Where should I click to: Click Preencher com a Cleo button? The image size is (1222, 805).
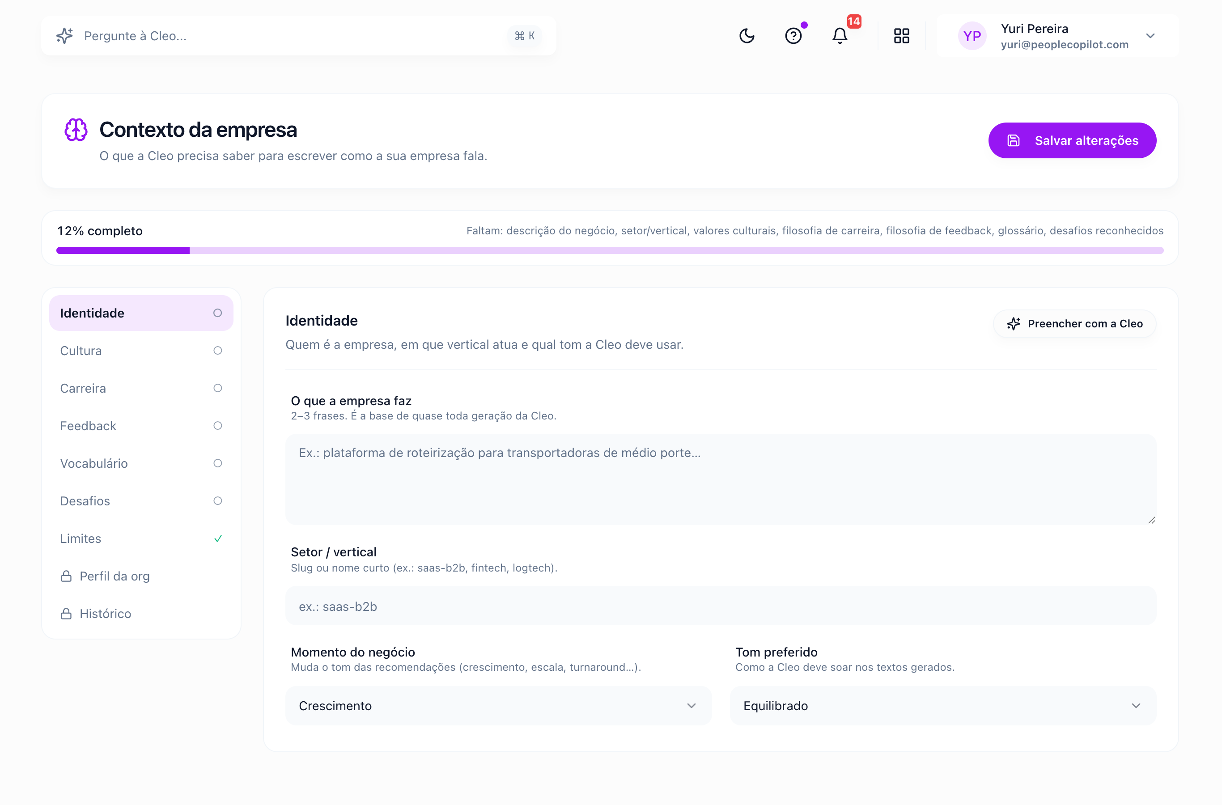1075,324
